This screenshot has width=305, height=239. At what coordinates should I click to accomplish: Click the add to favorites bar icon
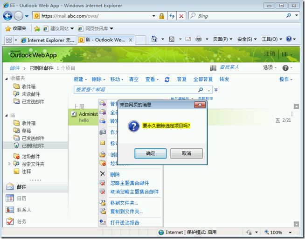pos(37,29)
